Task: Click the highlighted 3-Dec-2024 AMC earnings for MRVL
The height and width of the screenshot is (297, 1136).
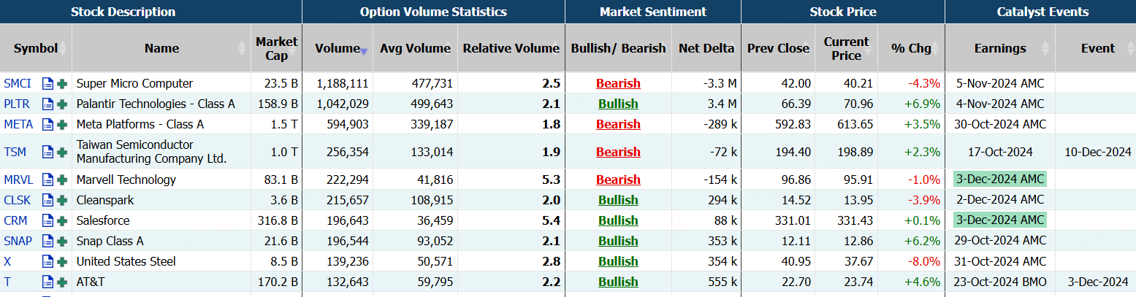Action: click(x=999, y=180)
